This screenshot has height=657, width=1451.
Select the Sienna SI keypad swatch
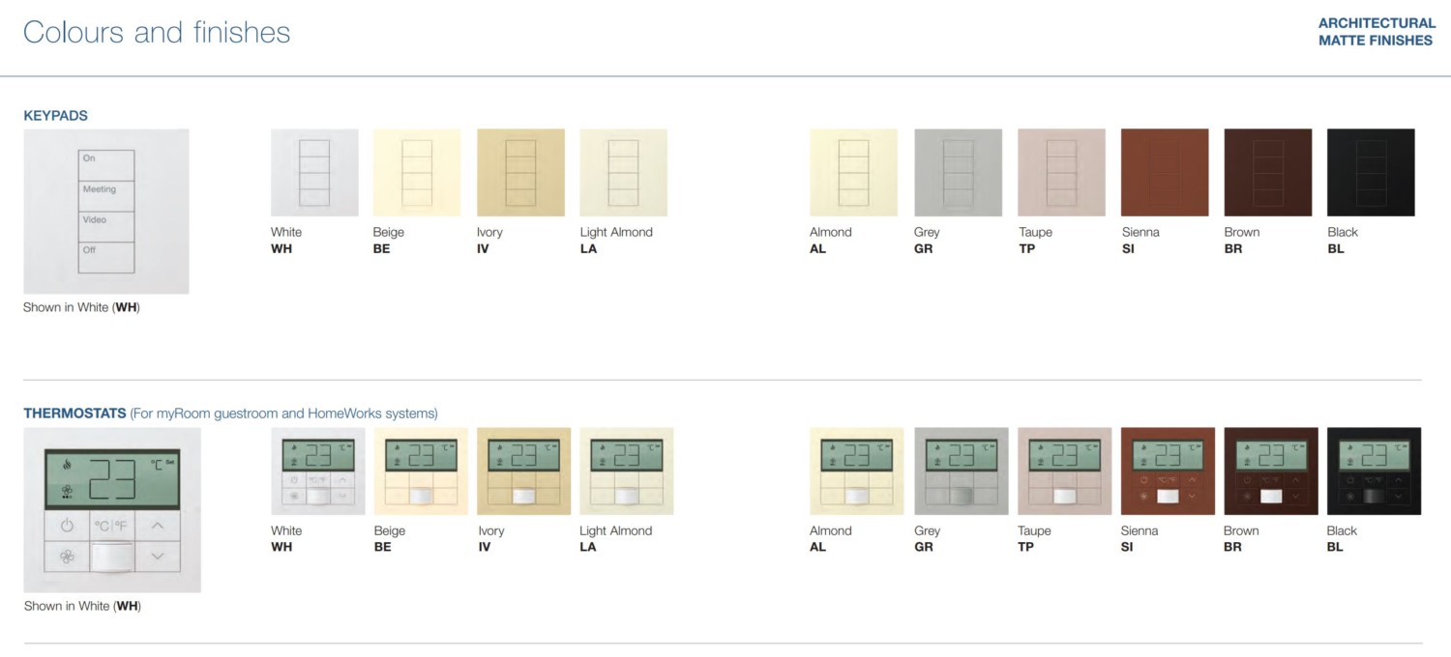[1164, 171]
